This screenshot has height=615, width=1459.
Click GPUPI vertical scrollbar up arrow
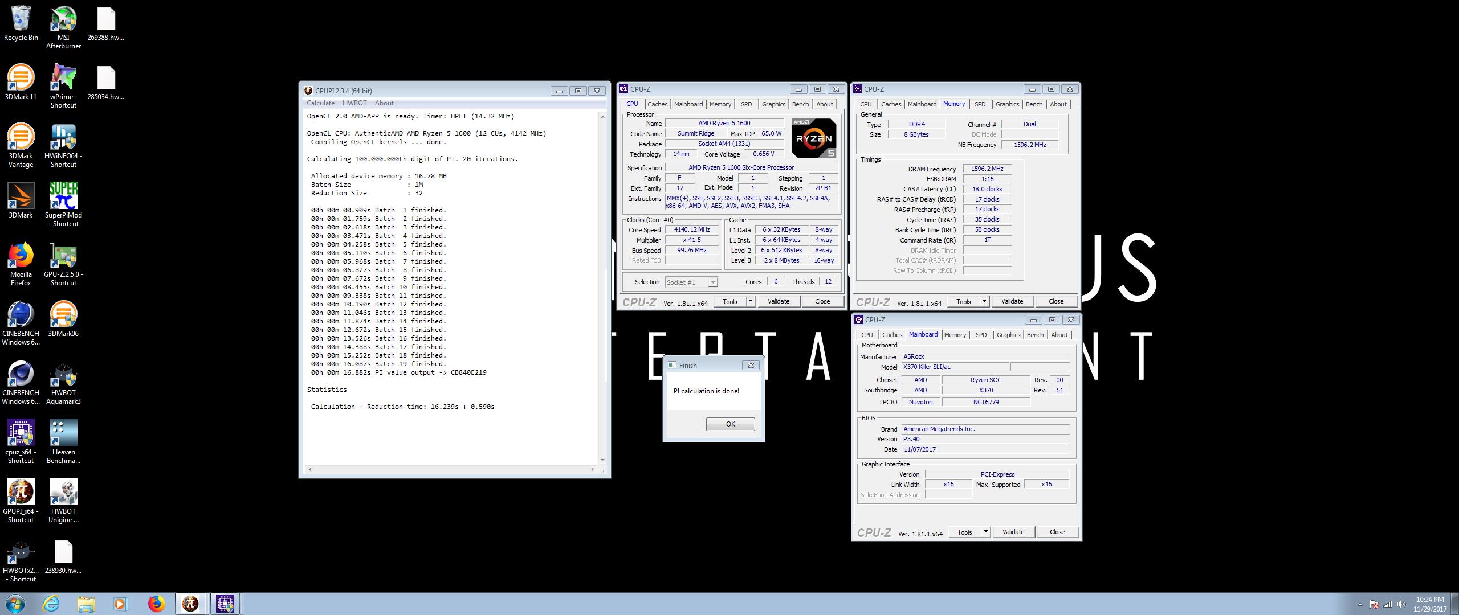602,116
